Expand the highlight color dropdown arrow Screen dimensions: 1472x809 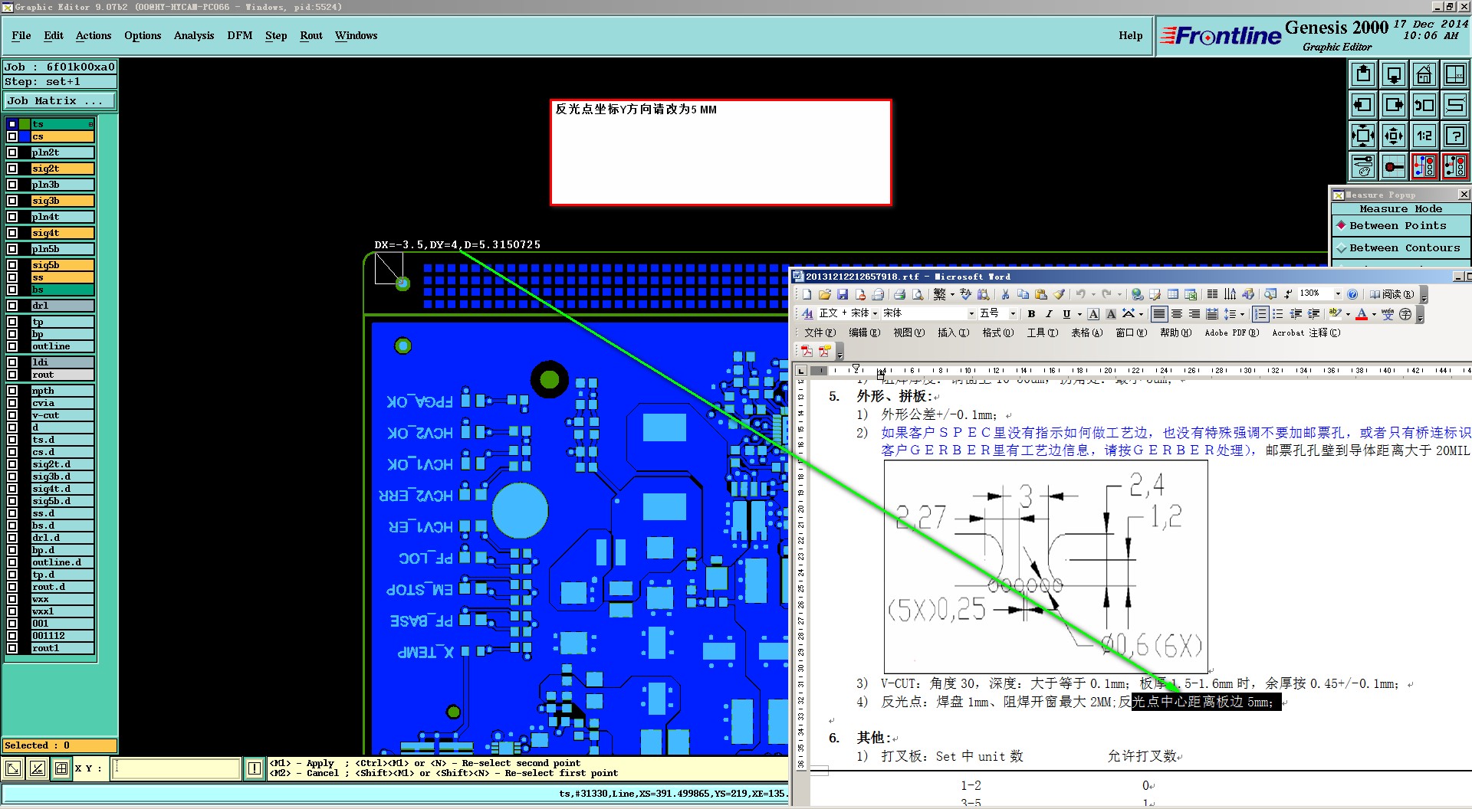click(x=1348, y=314)
